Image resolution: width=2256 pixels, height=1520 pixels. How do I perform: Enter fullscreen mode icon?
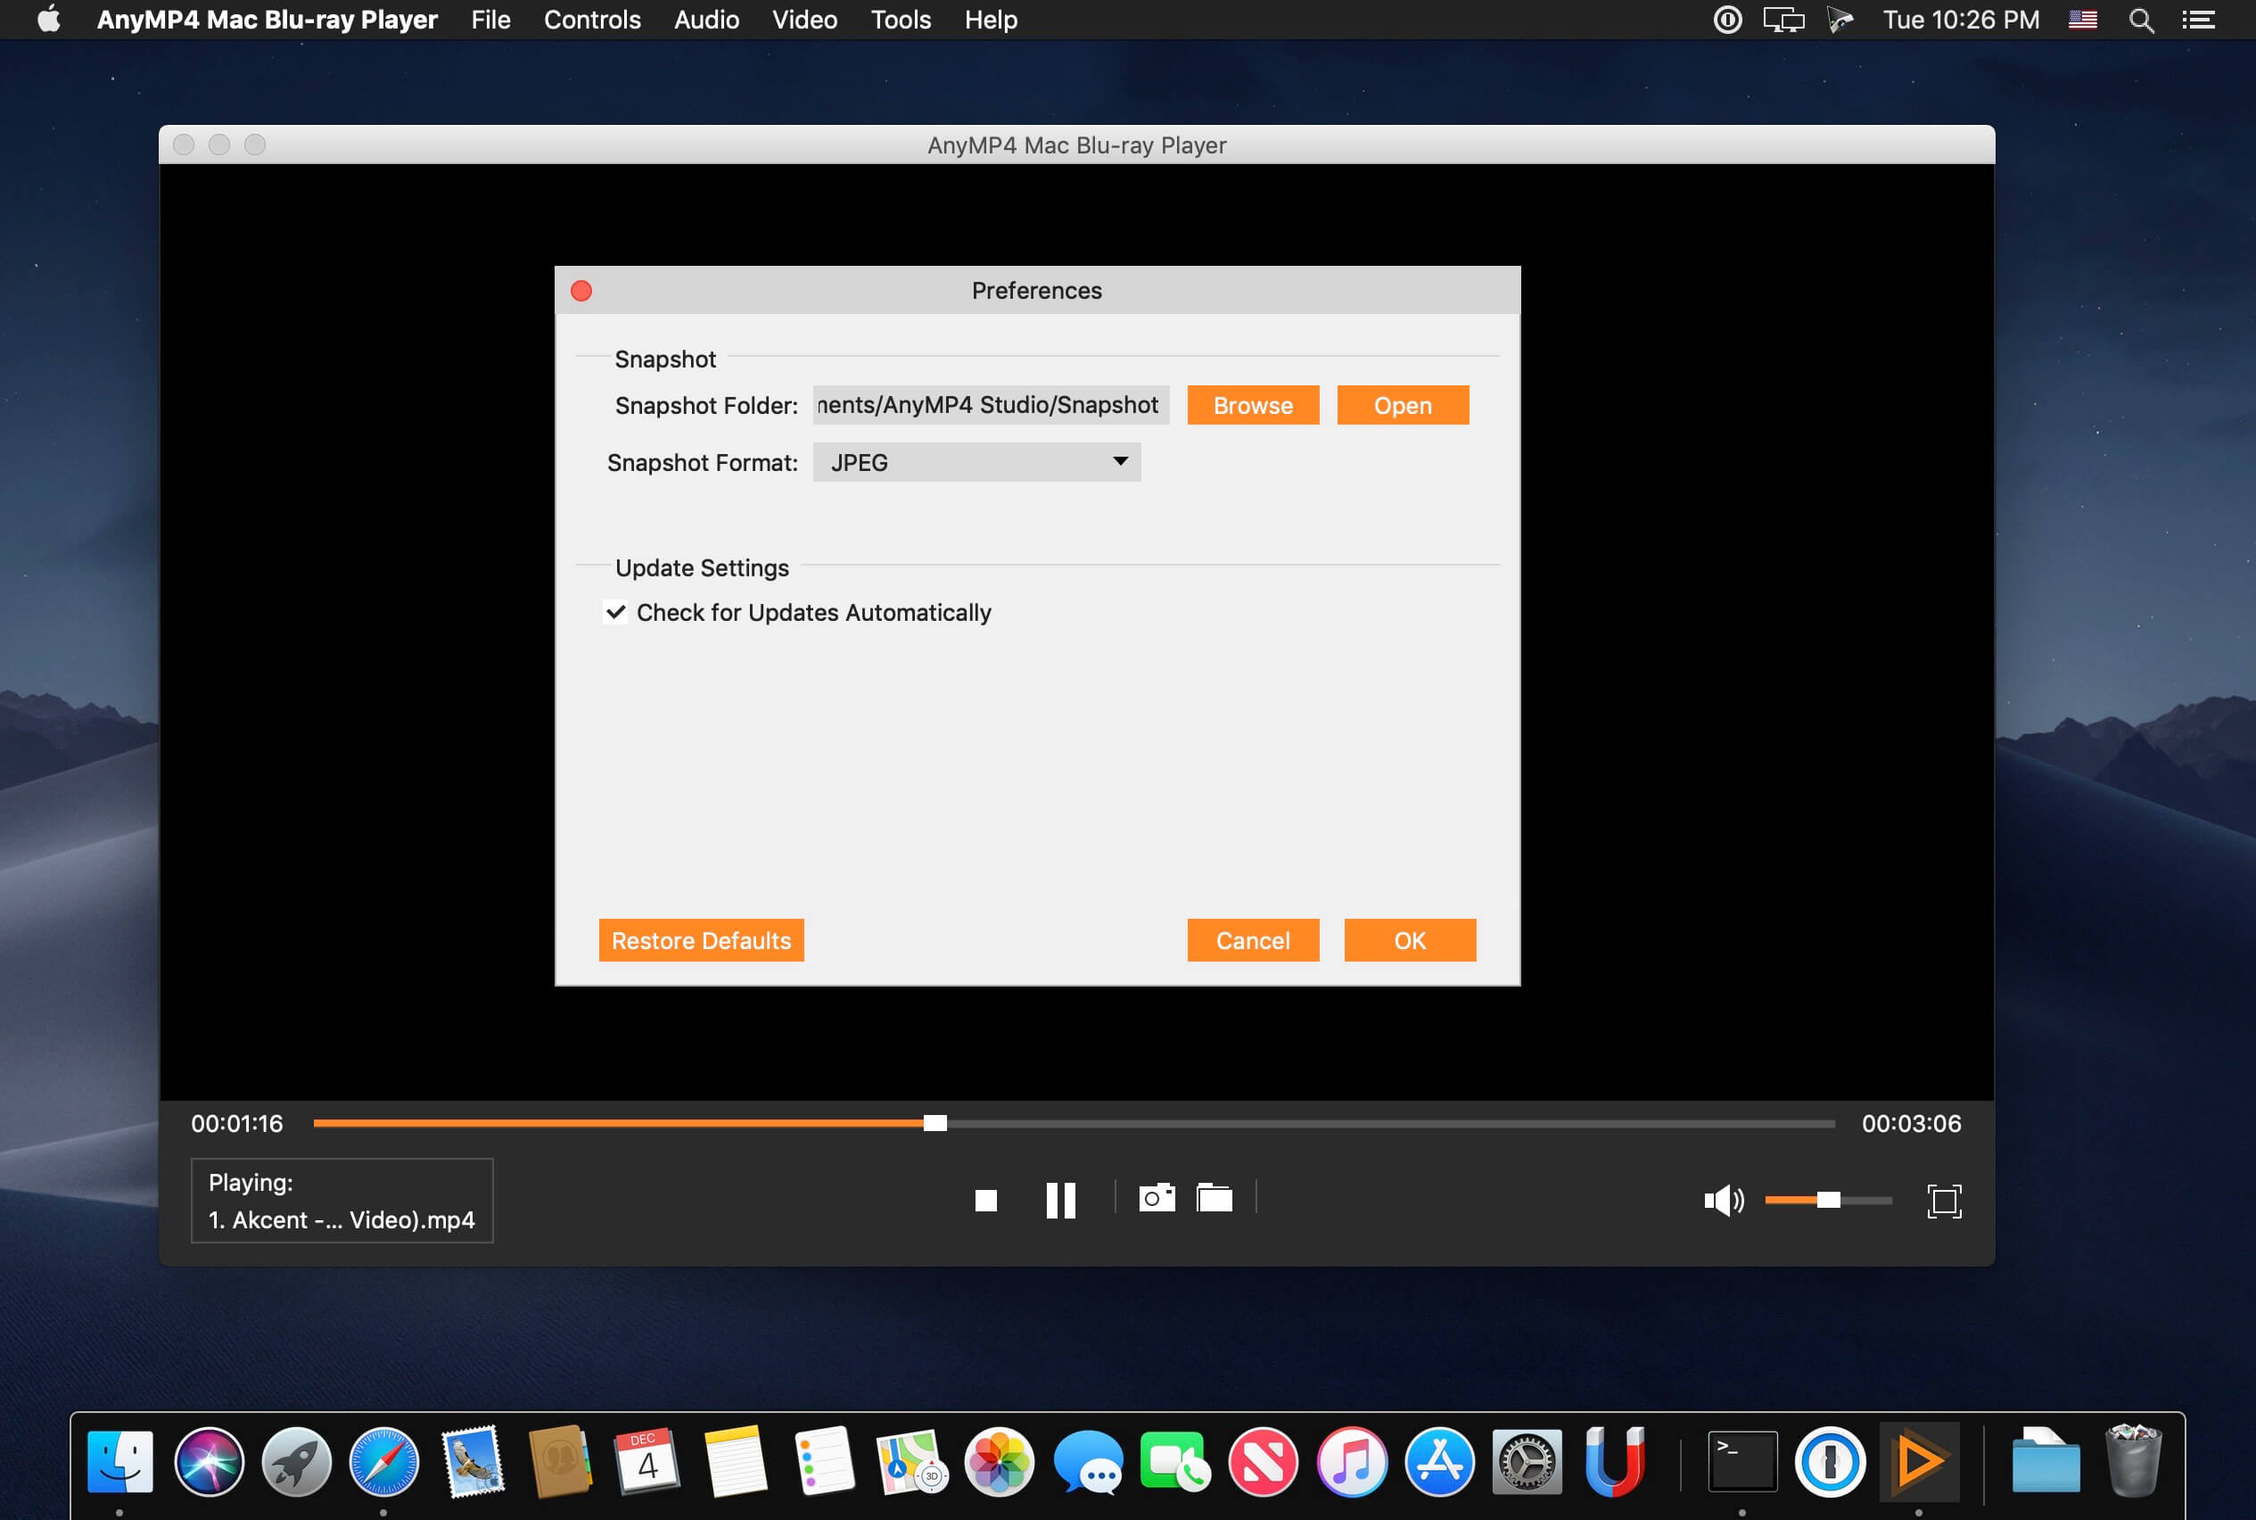1943,1200
